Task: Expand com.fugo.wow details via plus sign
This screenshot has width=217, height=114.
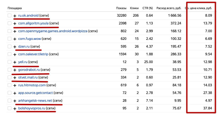Action: point(15,39)
